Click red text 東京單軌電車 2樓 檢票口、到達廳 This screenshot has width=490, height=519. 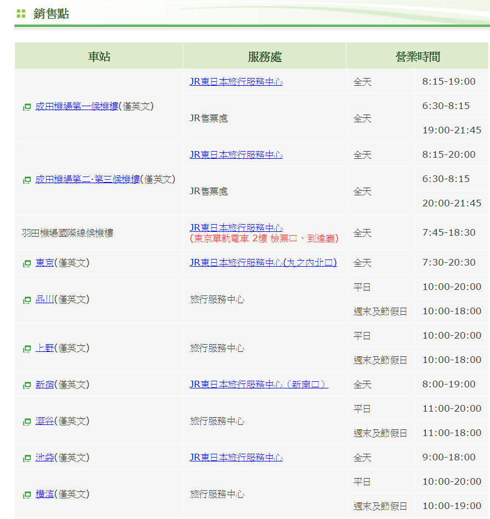264,238
